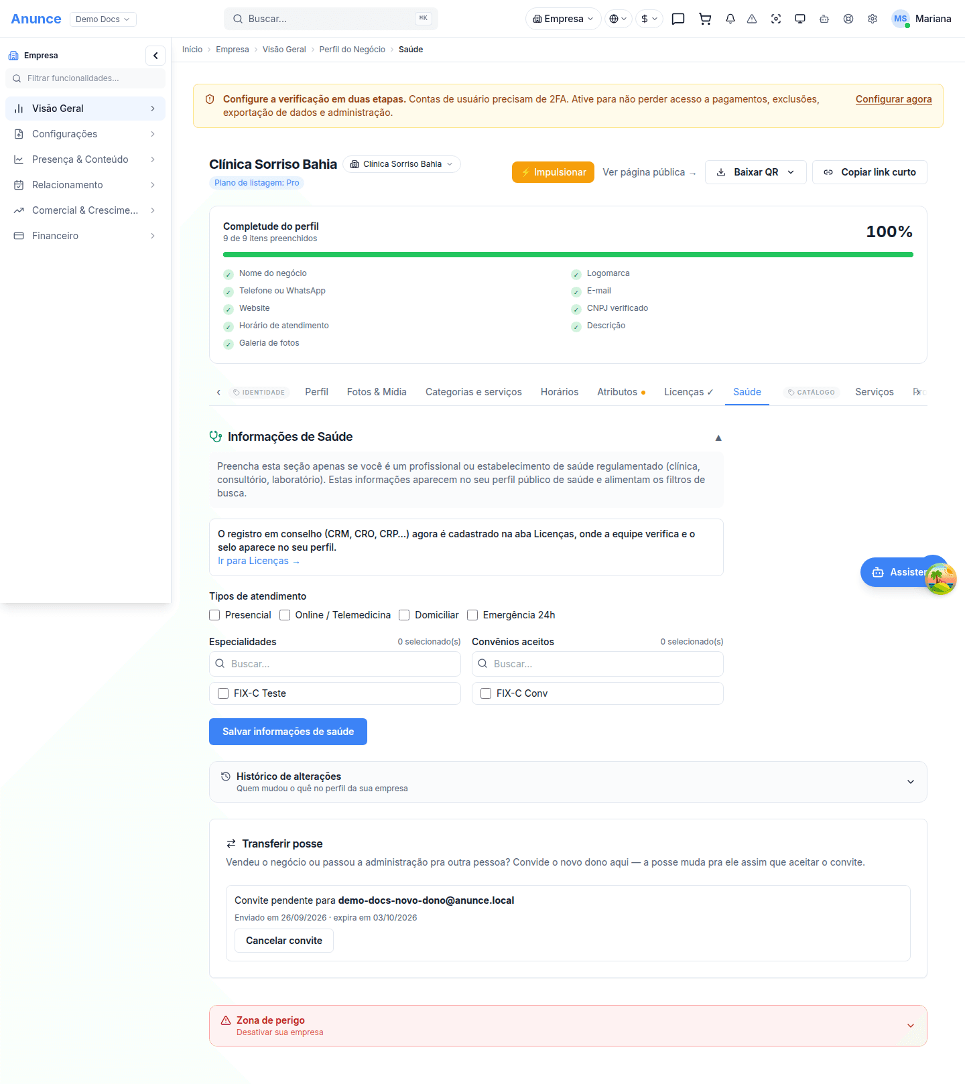Open the help lifebuoy icon
This screenshot has height=1084, width=965.
[848, 19]
